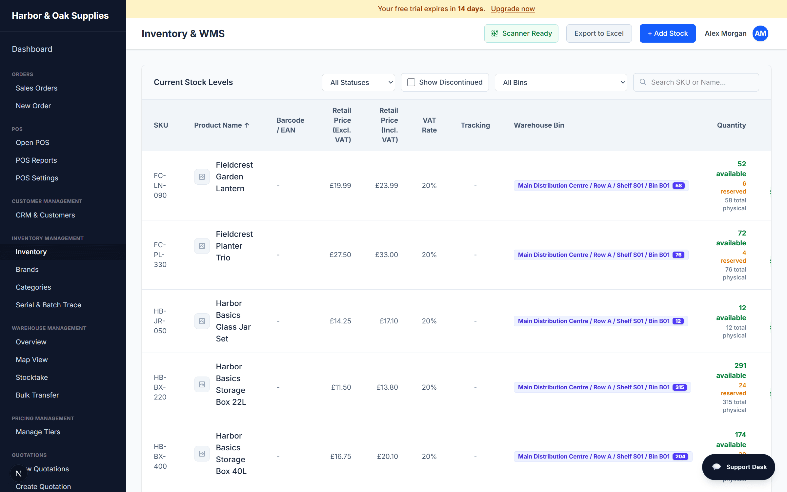Select New Order in sidebar

[33, 106]
